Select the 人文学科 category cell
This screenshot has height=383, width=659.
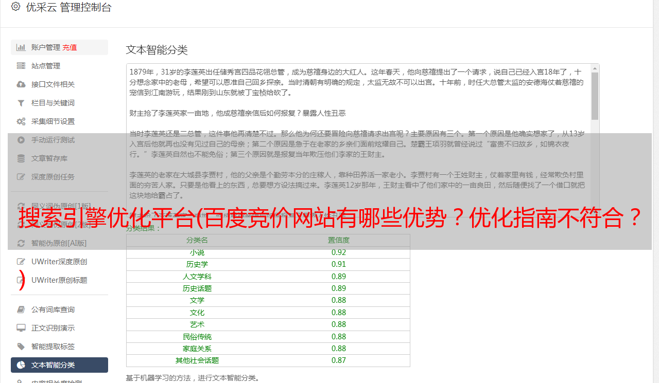[197, 277]
